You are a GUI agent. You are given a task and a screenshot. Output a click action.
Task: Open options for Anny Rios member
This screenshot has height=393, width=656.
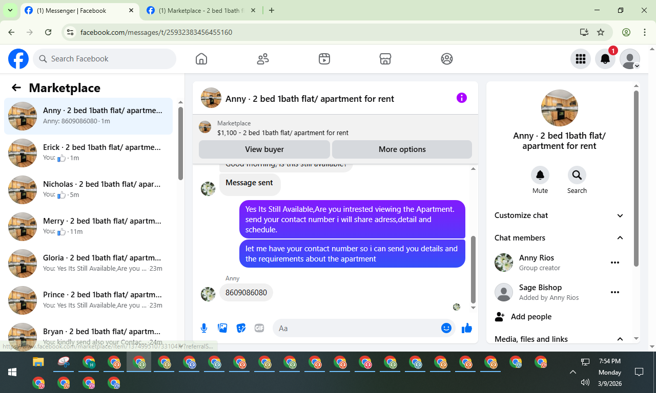pos(615,263)
